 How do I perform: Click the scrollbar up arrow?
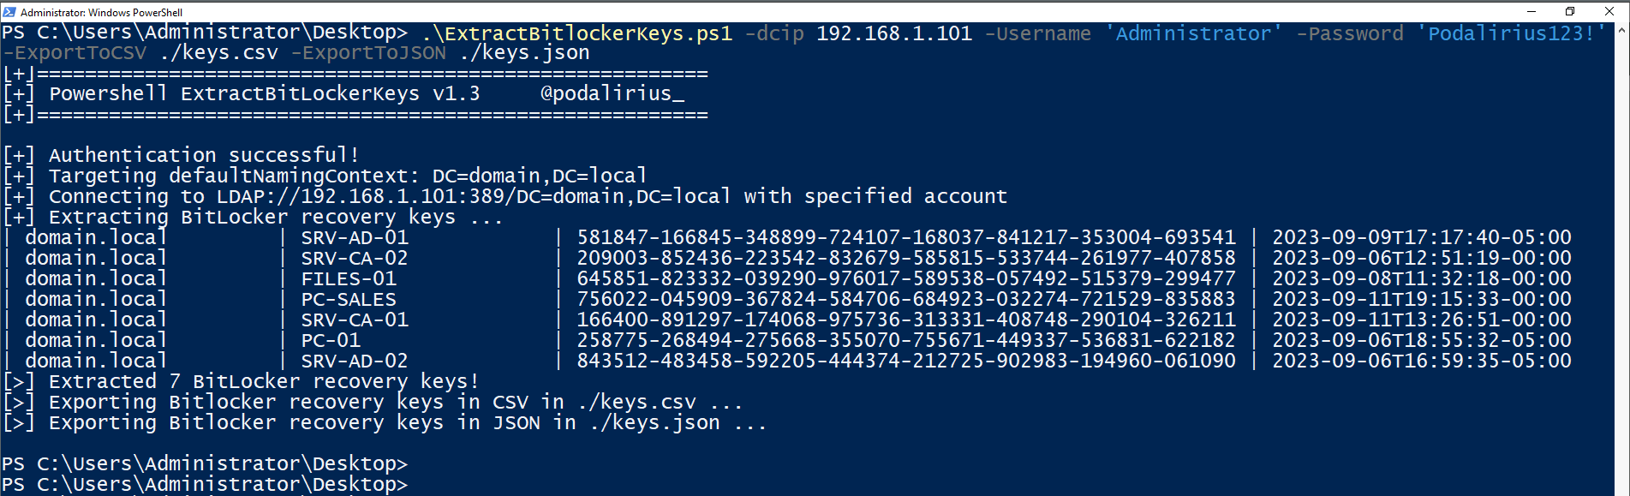(x=1621, y=30)
